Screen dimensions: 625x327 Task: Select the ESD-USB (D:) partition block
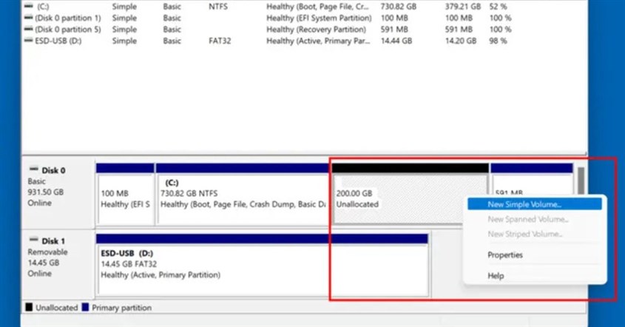(263, 265)
